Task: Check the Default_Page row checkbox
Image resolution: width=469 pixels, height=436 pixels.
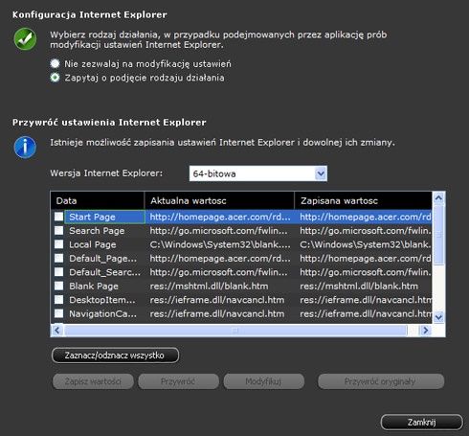Action: point(58,258)
